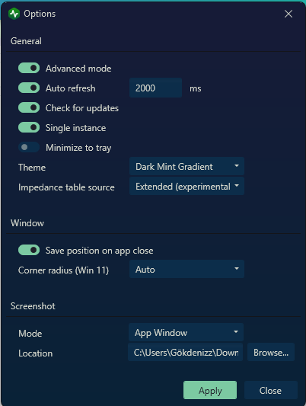Click the Close button
The image size is (306, 406).
tap(270, 390)
